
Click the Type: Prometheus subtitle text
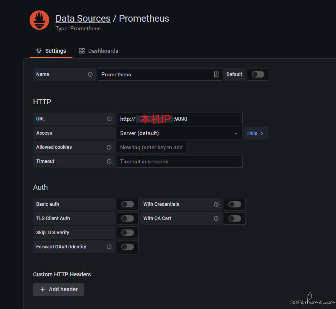[78, 28]
